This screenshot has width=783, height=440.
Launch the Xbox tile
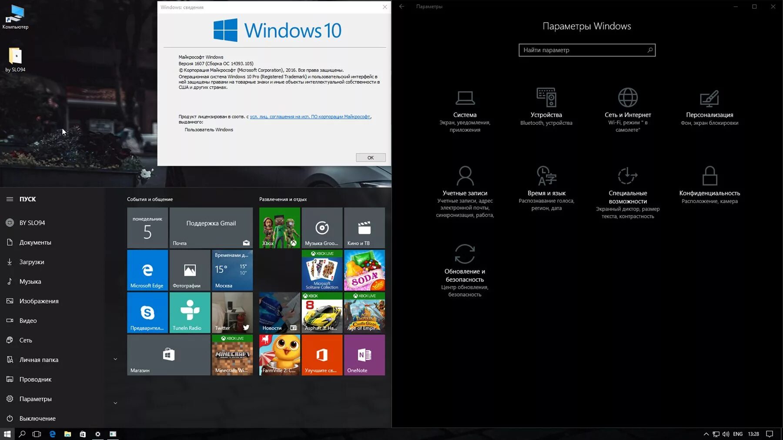click(x=279, y=228)
